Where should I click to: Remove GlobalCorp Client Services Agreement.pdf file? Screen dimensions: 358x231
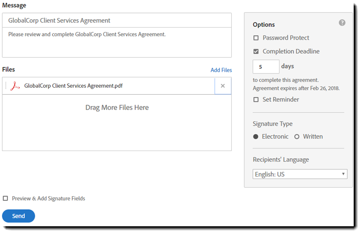click(223, 86)
